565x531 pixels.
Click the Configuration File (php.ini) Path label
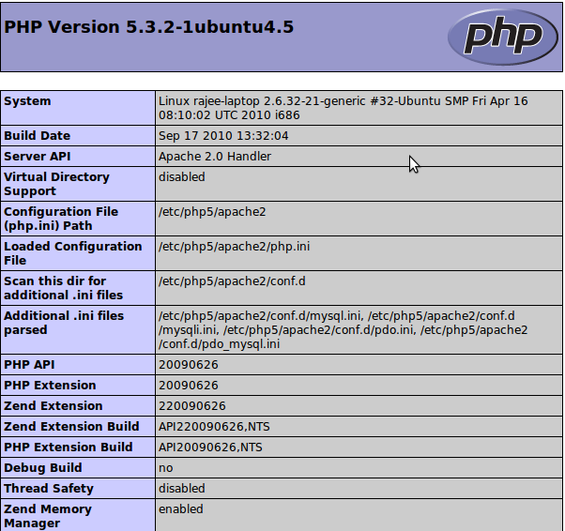pyautogui.click(x=61, y=219)
